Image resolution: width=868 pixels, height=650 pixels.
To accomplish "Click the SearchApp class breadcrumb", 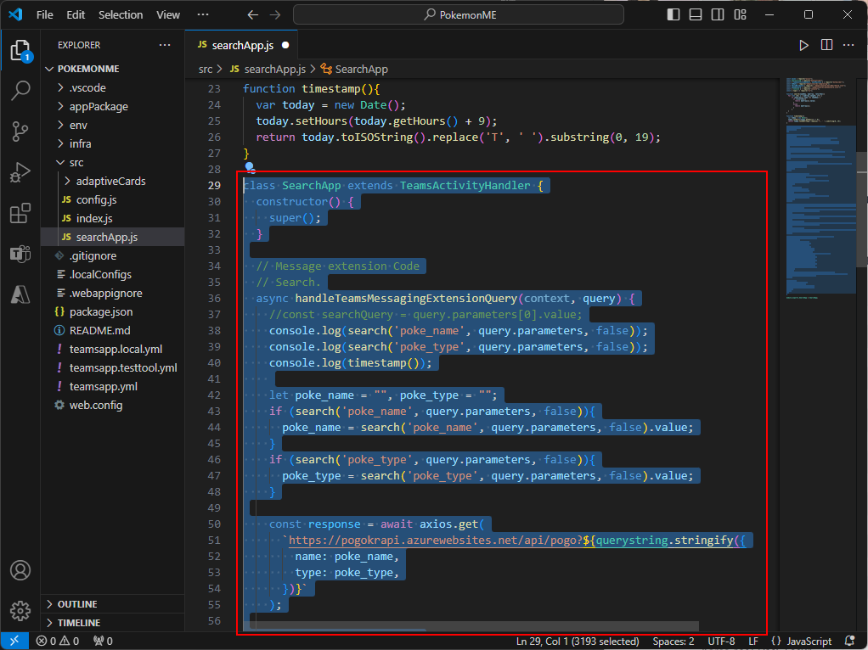I will point(354,69).
